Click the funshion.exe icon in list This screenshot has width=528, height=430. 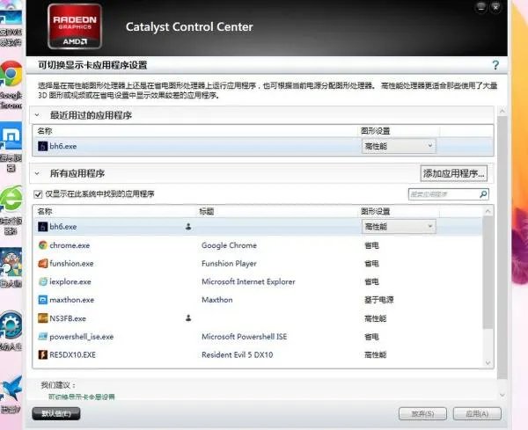click(42, 263)
